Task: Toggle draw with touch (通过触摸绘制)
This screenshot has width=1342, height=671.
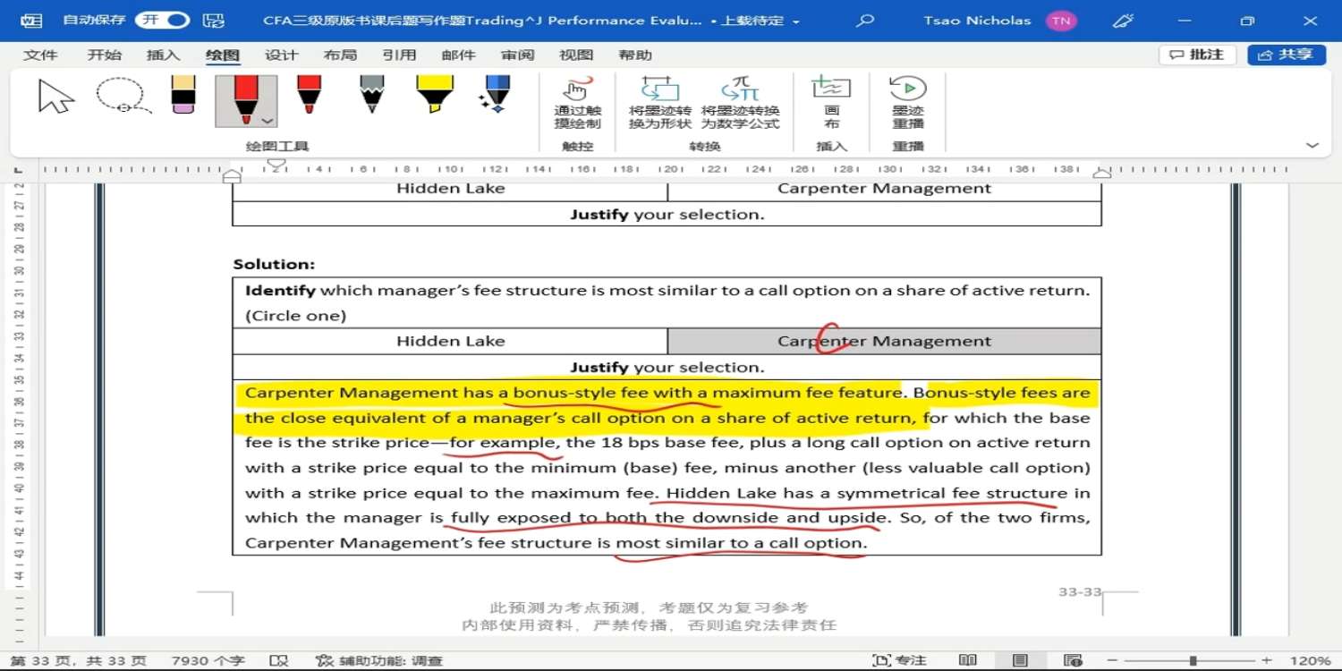Action: [x=577, y=103]
